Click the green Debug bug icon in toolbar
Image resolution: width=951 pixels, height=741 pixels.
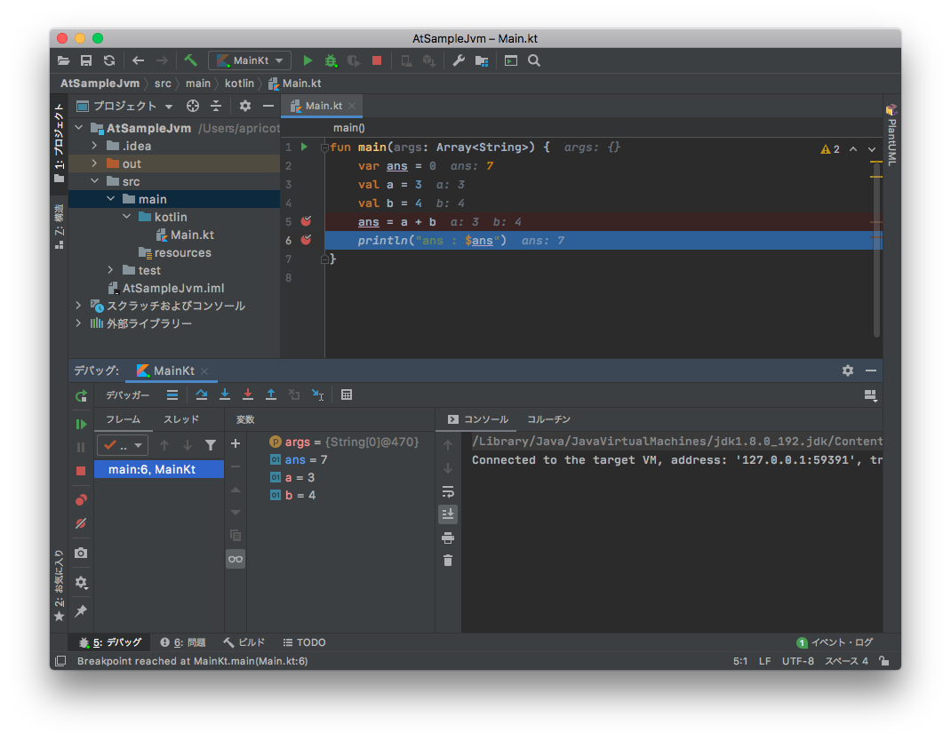[331, 60]
